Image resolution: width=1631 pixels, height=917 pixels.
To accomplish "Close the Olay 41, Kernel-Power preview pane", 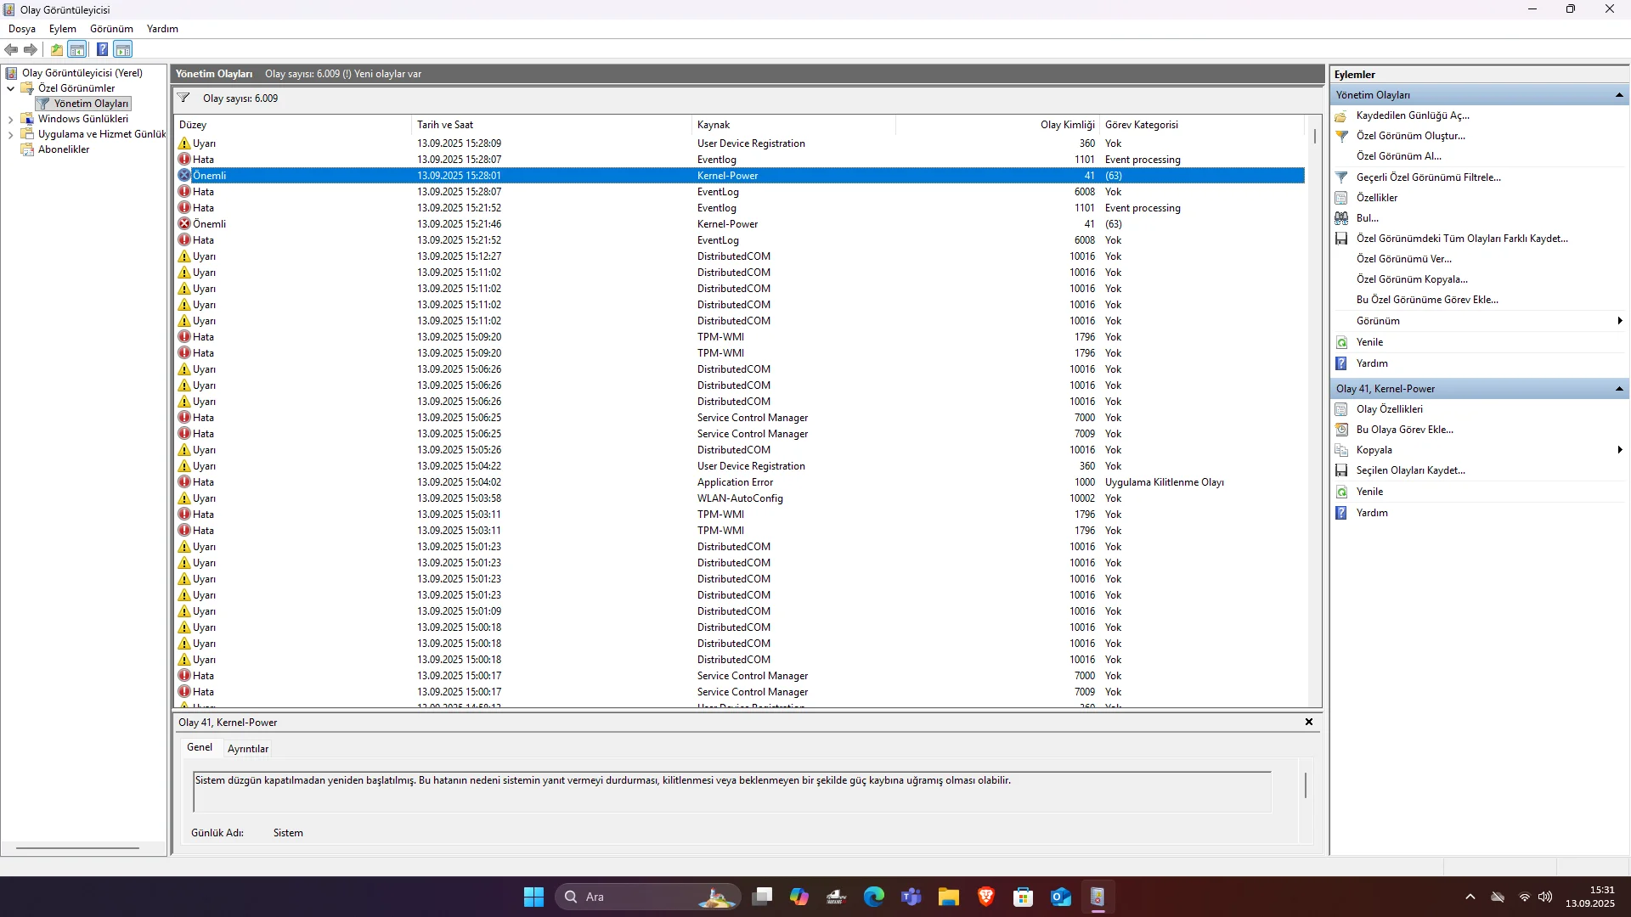I will pyautogui.click(x=1309, y=722).
